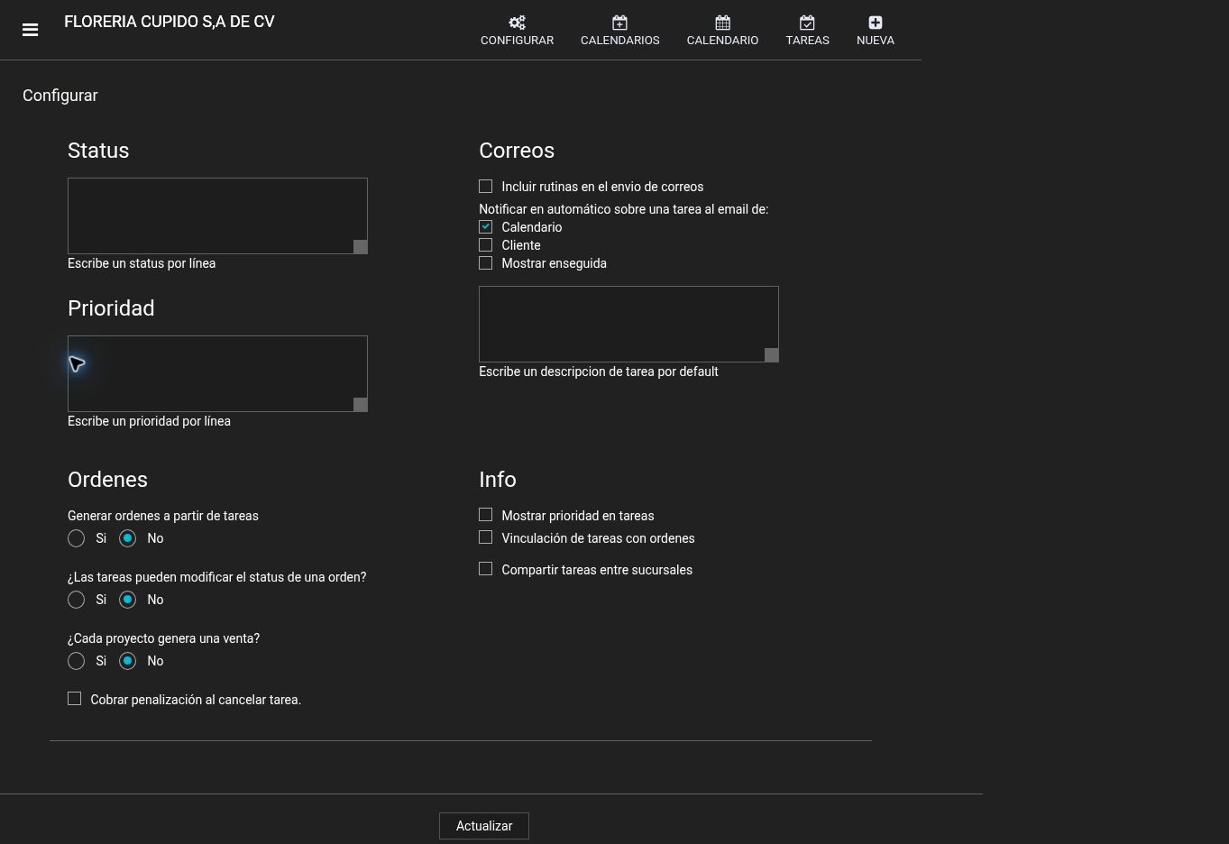Open the Calendario grid icon
The image size is (1229, 844).
[722, 23]
